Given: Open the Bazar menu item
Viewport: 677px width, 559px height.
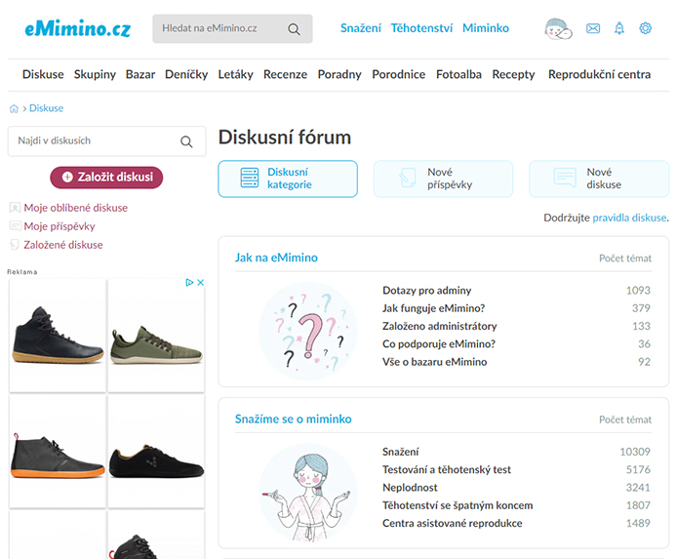Looking at the screenshot, I should tap(140, 74).
